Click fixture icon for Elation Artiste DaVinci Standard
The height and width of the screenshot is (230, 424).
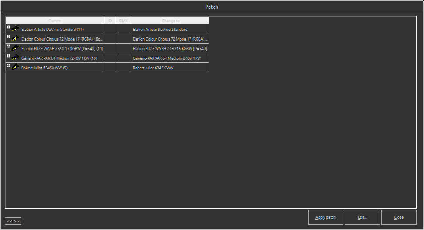[15, 28]
